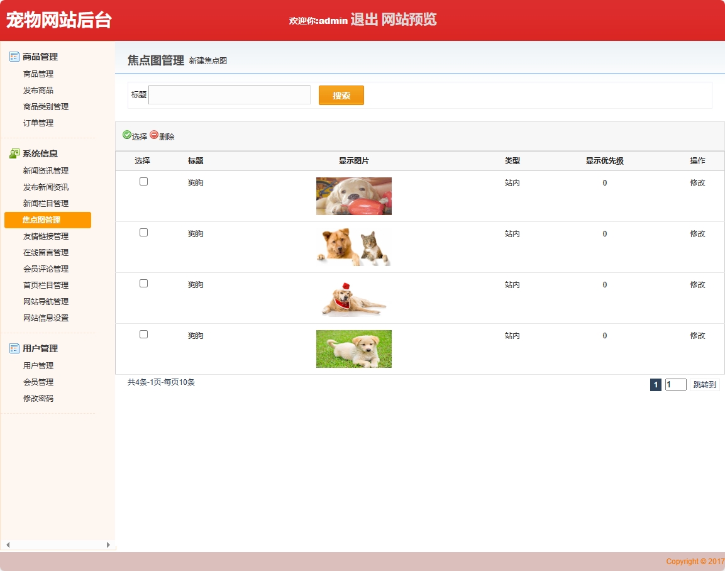
Task: Open the 友情链接管理 sidebar entry
Action: (x=45, y=236)
